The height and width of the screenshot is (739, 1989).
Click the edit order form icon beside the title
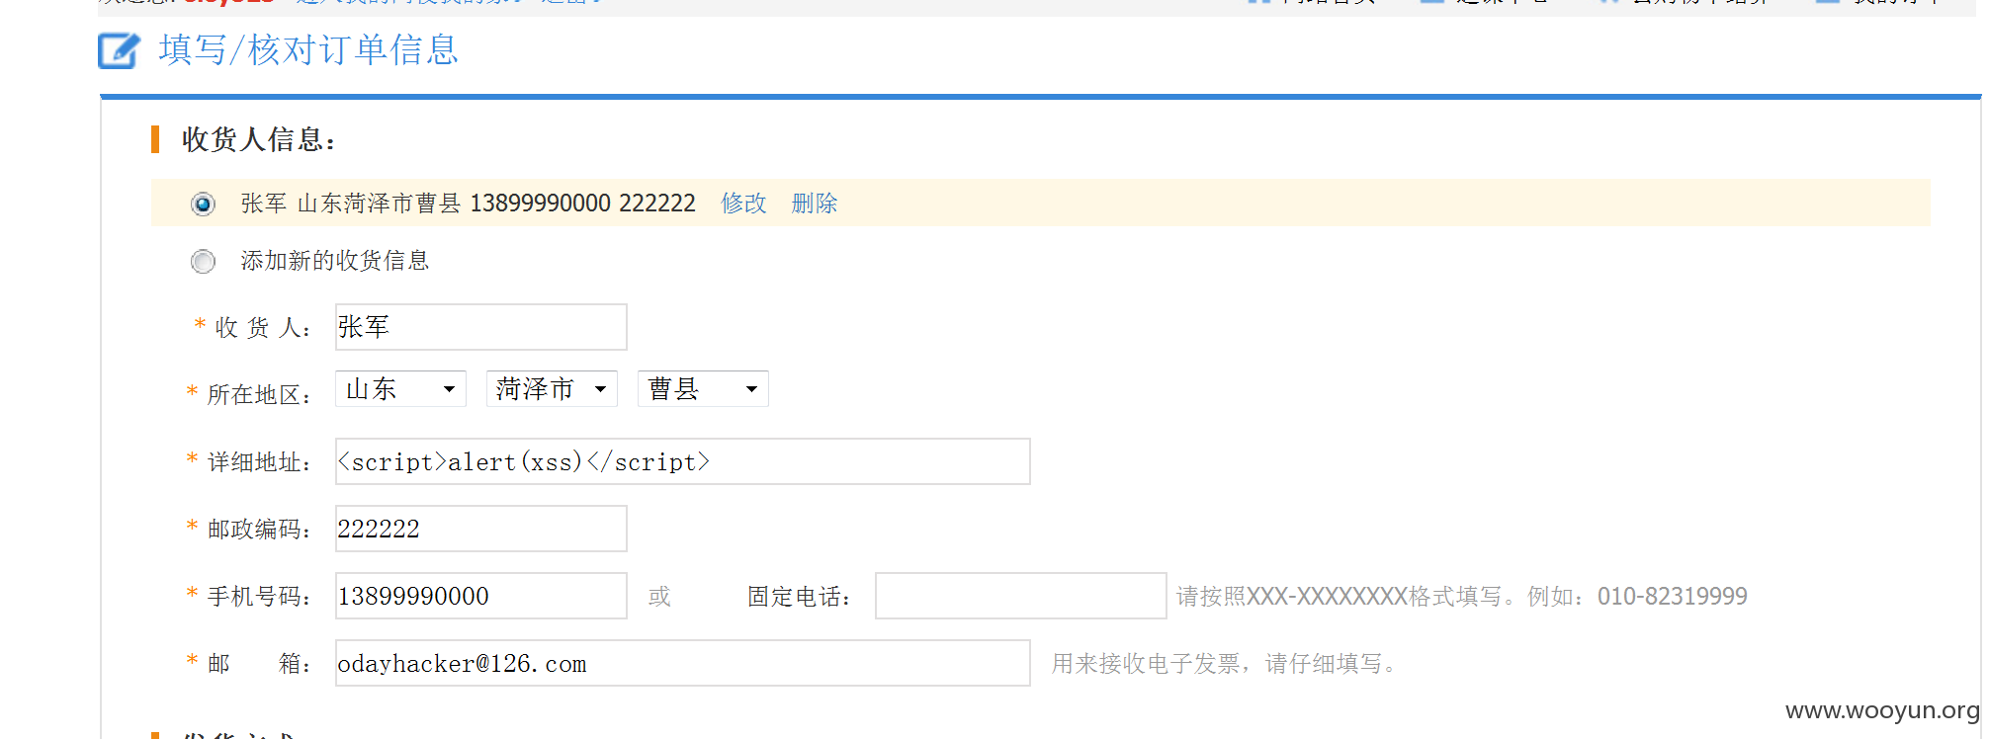tap(119, 50)
